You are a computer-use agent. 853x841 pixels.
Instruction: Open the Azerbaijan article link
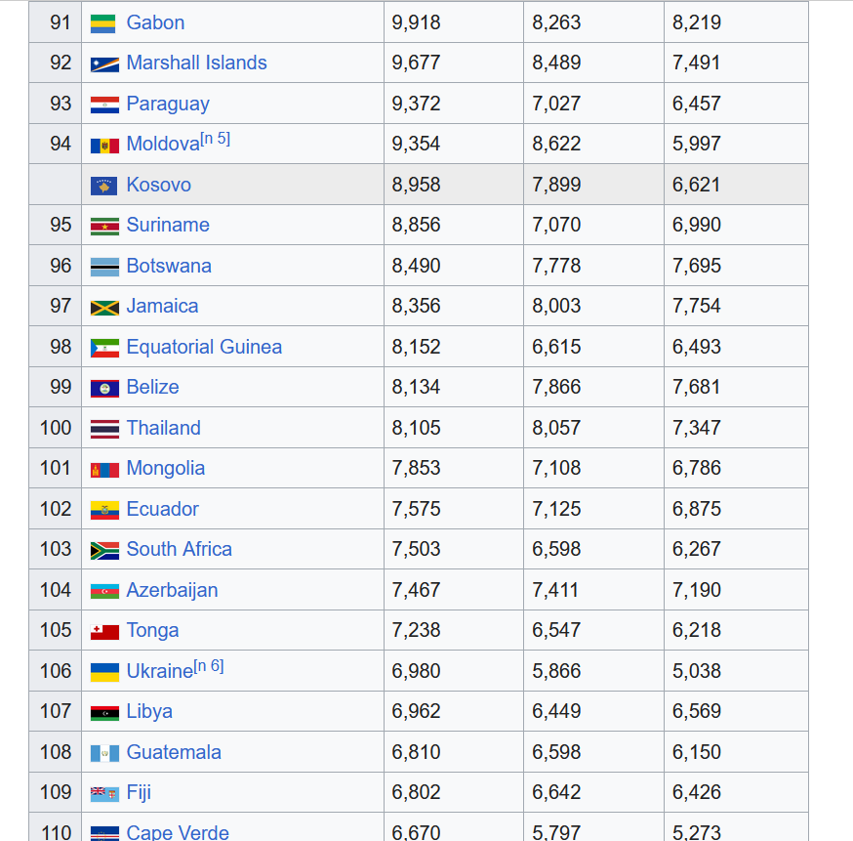click(x=172, y=590)
